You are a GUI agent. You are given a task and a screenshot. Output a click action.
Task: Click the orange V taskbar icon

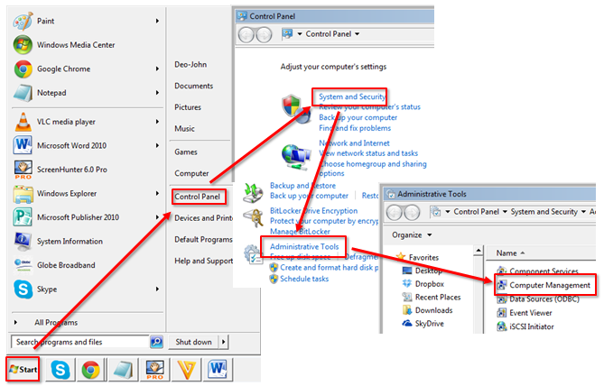click(x=187, y=370)
